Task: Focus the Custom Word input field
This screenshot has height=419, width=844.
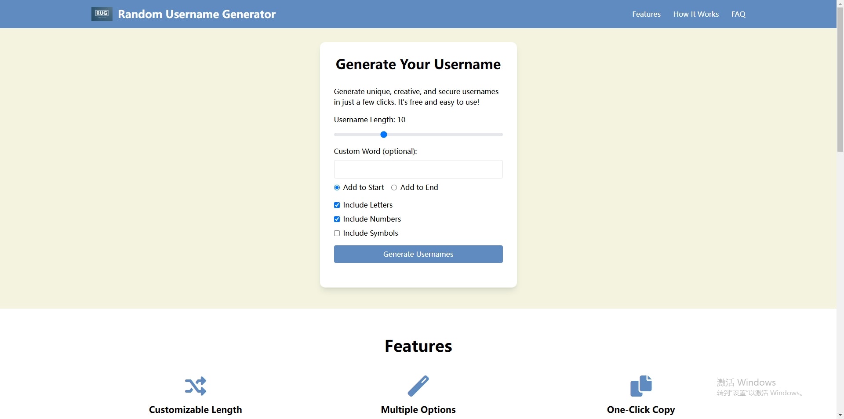Action: click(x=418, y=169)
